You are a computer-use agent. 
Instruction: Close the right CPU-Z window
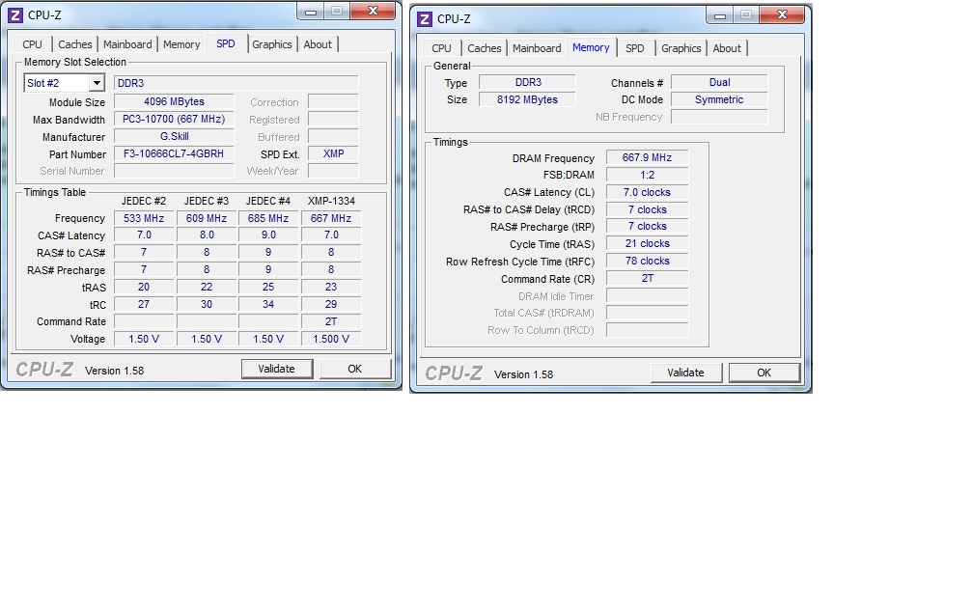pyautogui.click(x=782, y=14)
